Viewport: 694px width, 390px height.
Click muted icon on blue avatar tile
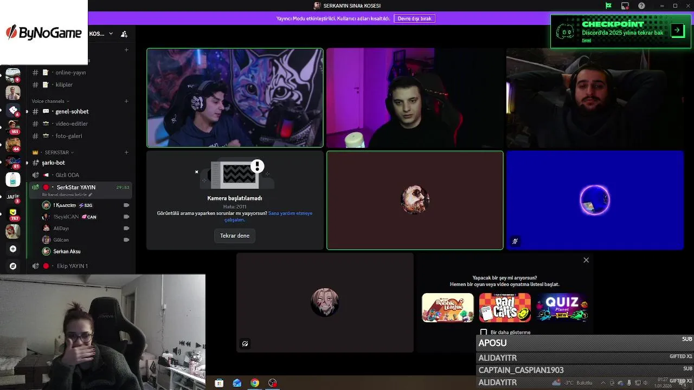pyautogui.click(x=515, y=242)
